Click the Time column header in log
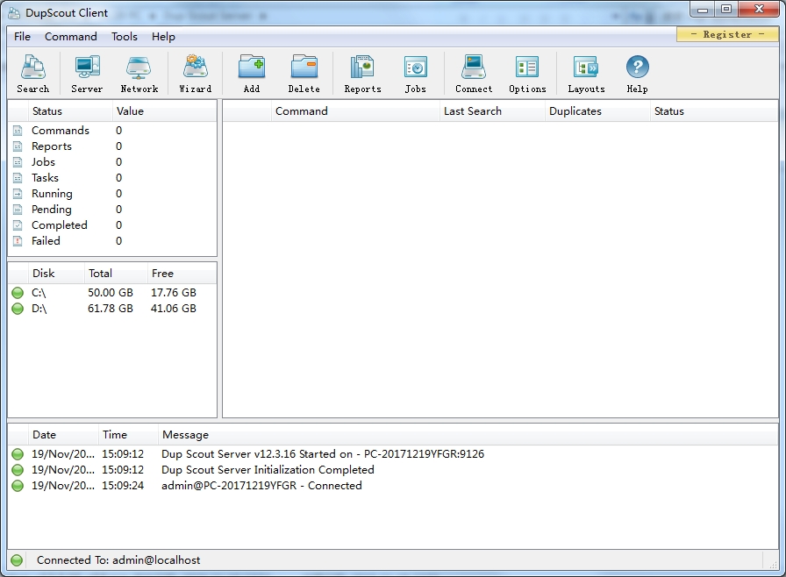The height and width of the screenshot is (577, 786). point(128,435)
